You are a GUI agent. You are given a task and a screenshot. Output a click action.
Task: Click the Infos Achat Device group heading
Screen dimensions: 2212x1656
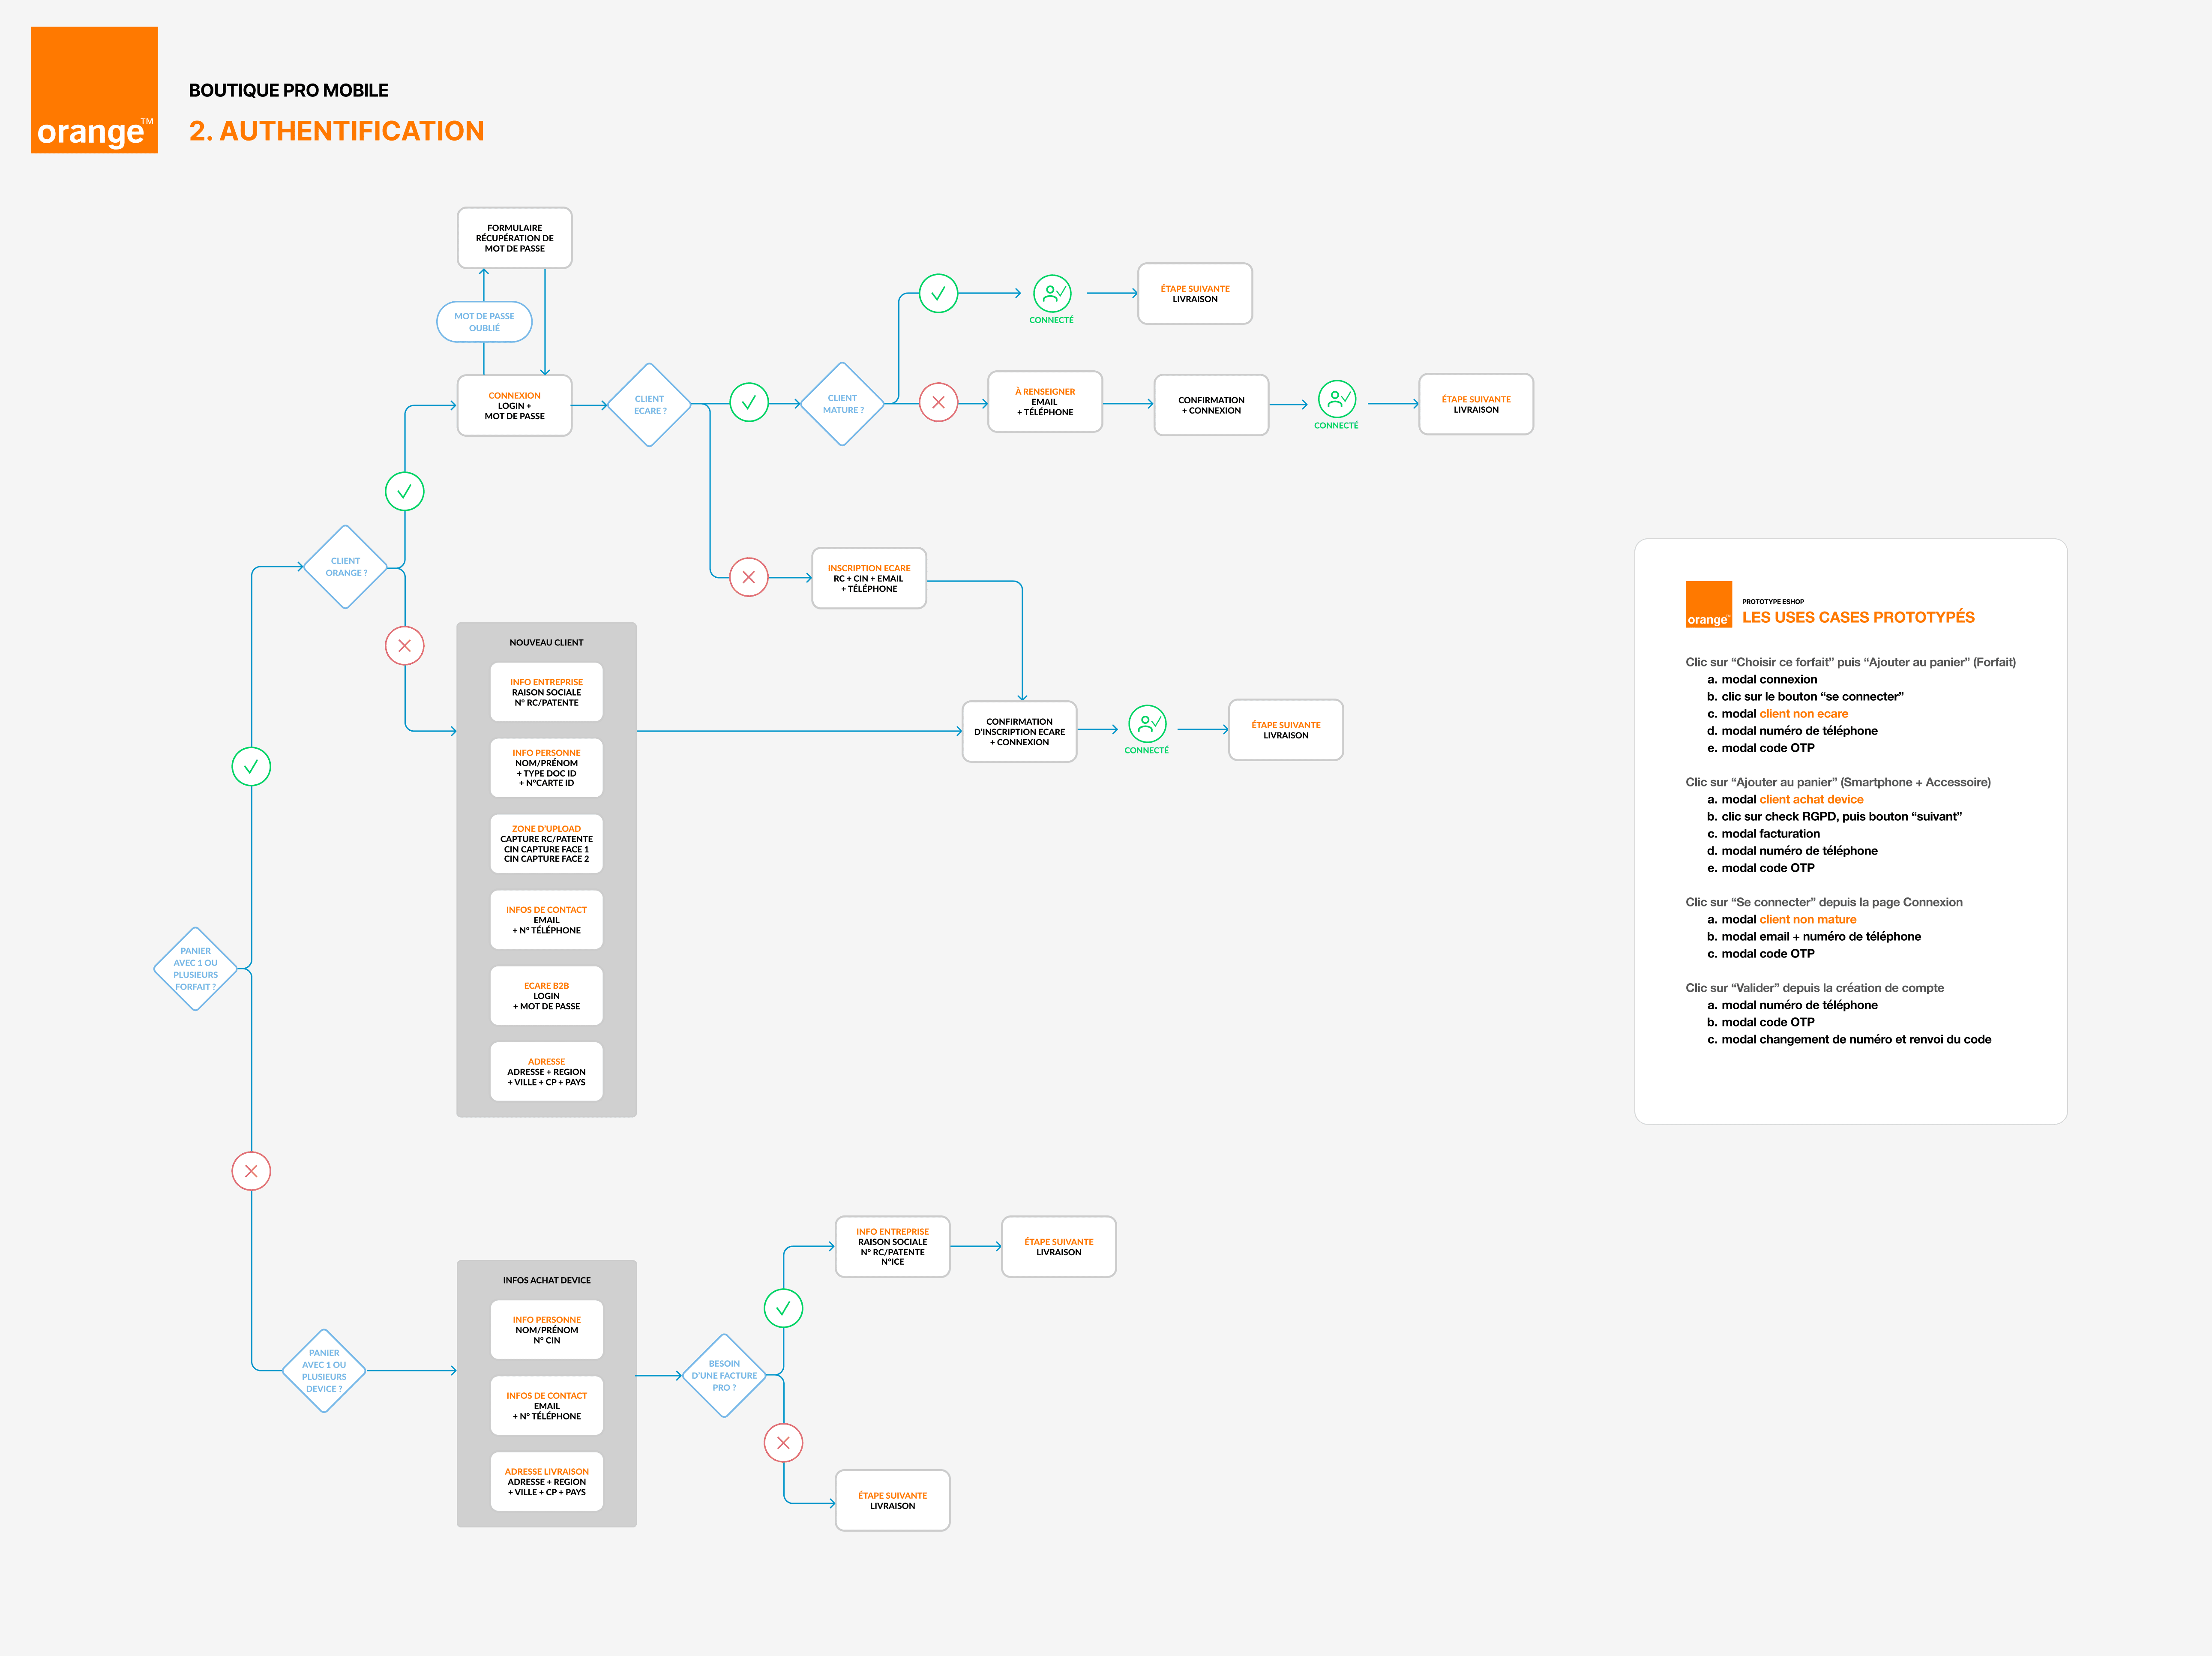(546, 1281)
